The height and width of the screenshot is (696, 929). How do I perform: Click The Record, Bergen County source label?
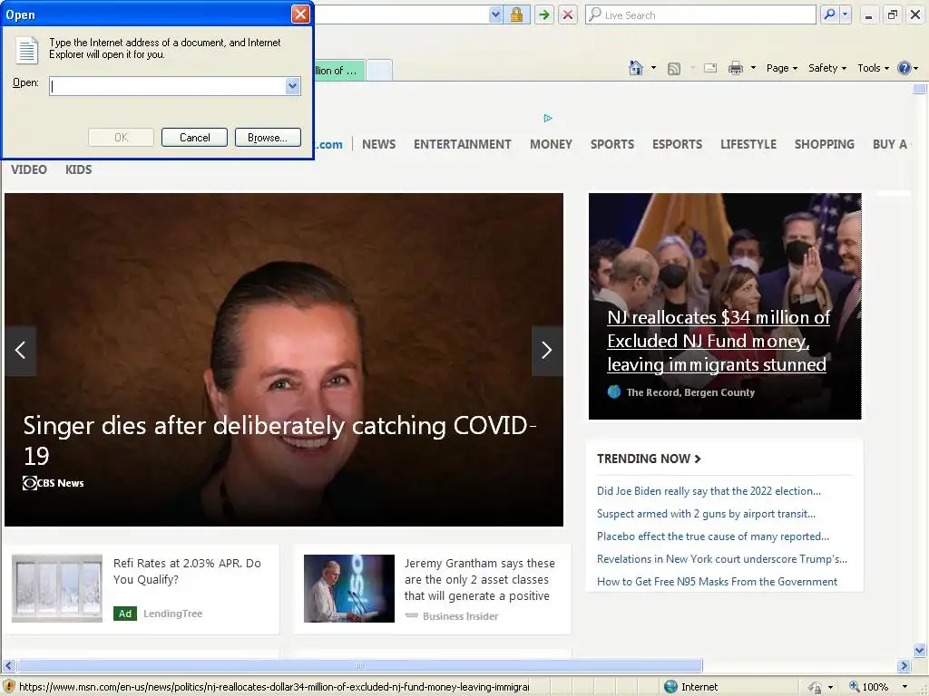pos(690,392)
